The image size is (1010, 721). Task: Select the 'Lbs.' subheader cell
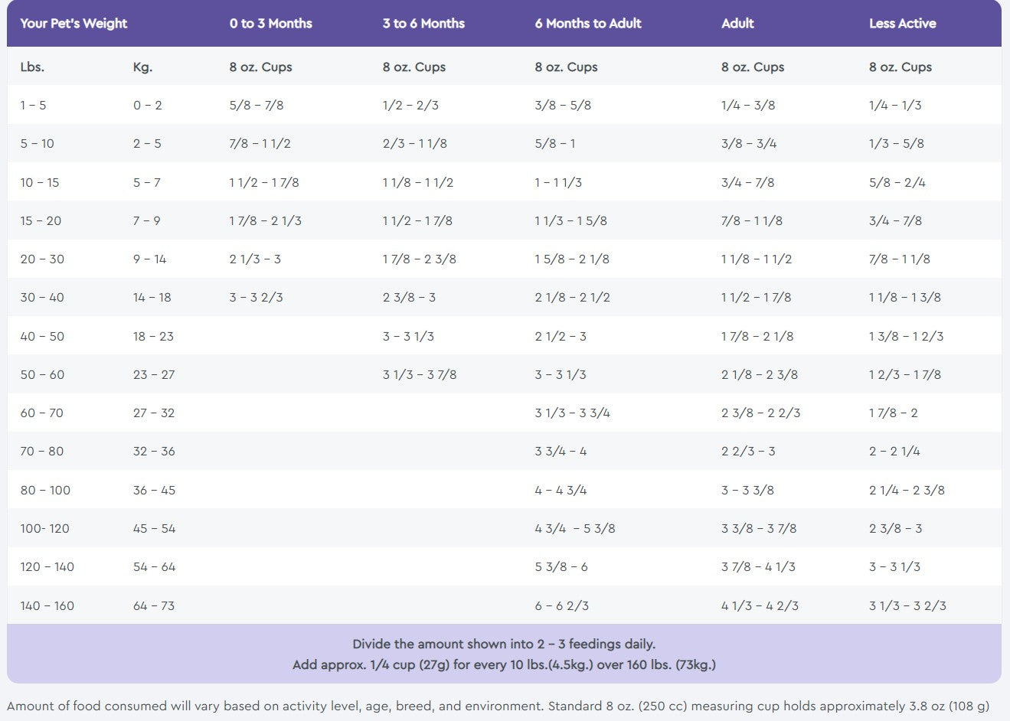click(x=32, y=67)
